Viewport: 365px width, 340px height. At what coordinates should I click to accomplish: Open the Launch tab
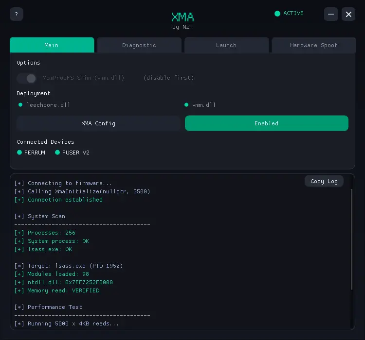(x=226, y=45)
